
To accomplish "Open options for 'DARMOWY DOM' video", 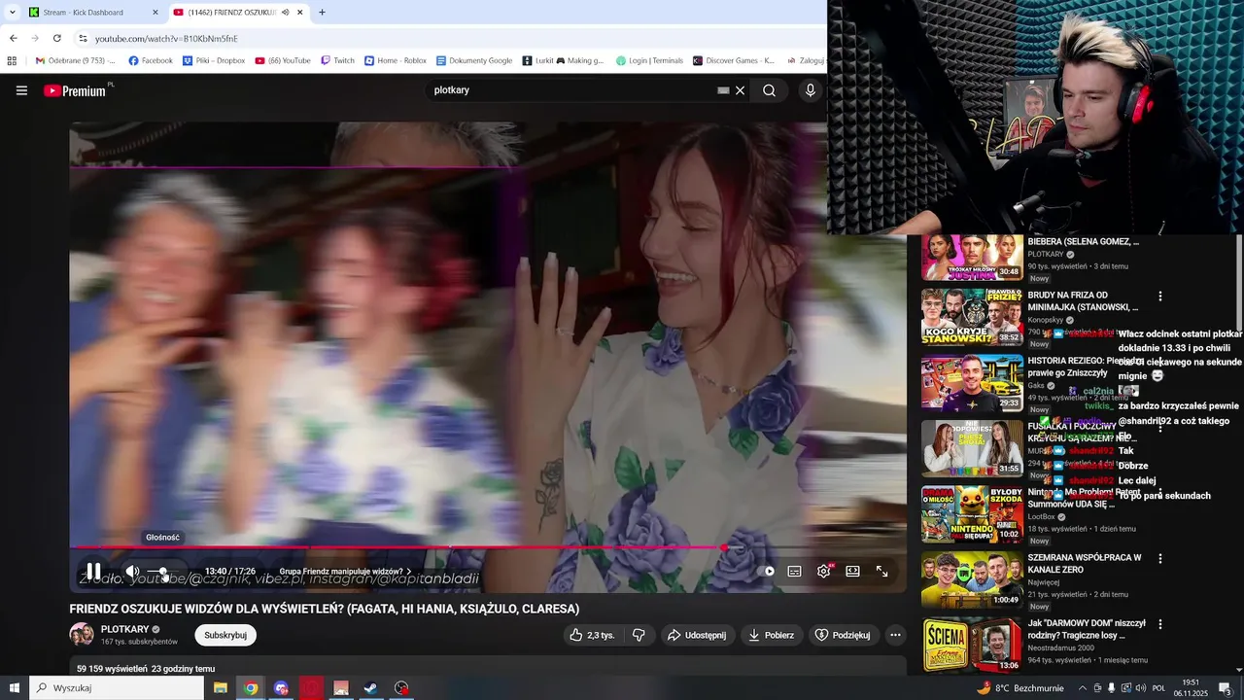I will 1159,625.
